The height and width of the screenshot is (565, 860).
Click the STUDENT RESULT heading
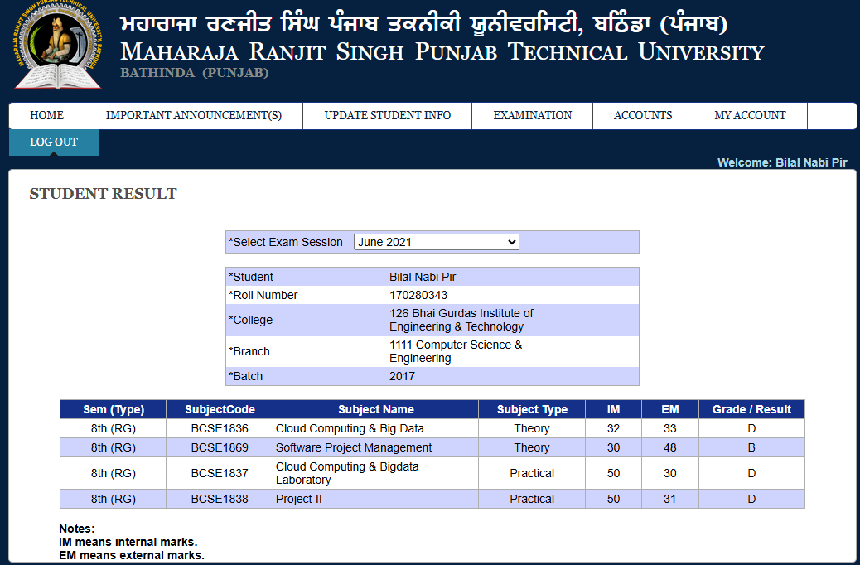[103, 194]
